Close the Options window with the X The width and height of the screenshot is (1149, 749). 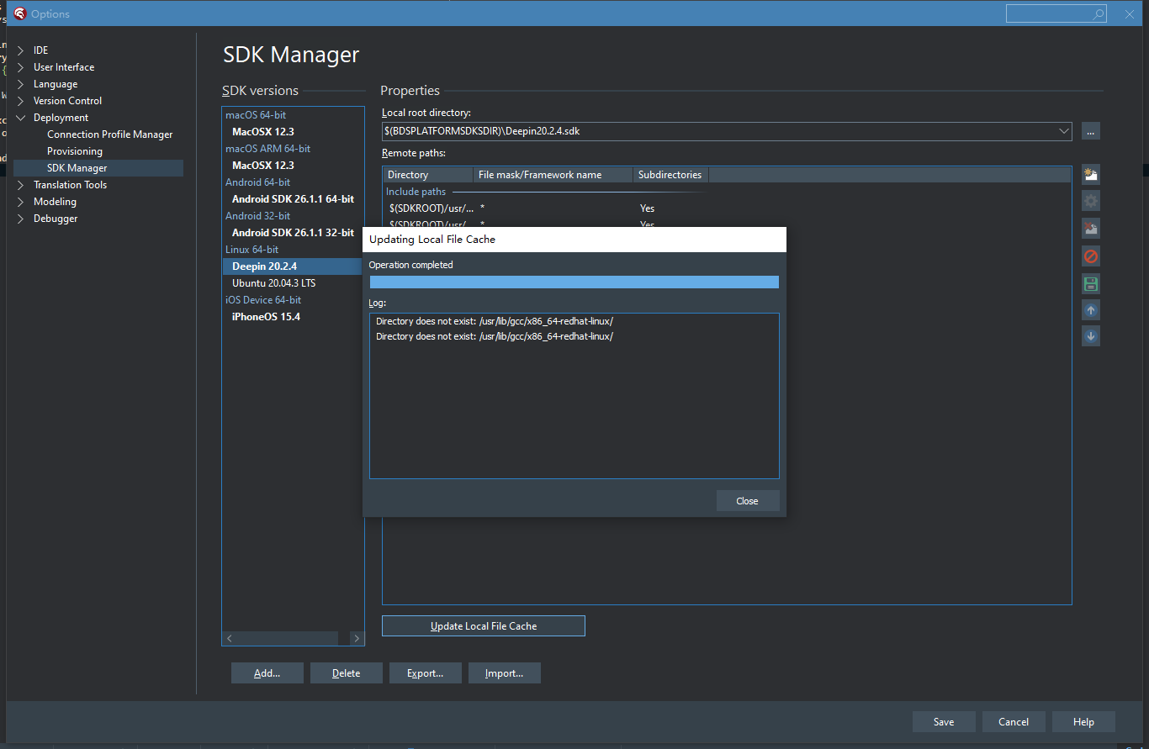coord(1130,14)
